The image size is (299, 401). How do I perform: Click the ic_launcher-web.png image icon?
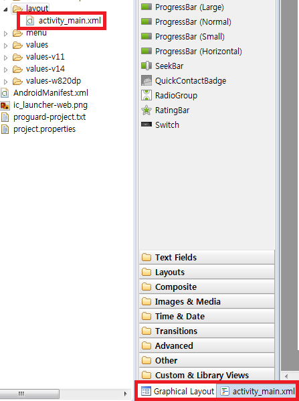pos(5,105)
